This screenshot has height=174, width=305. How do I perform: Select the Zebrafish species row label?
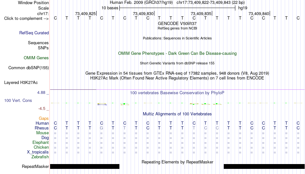coord(40,157)
